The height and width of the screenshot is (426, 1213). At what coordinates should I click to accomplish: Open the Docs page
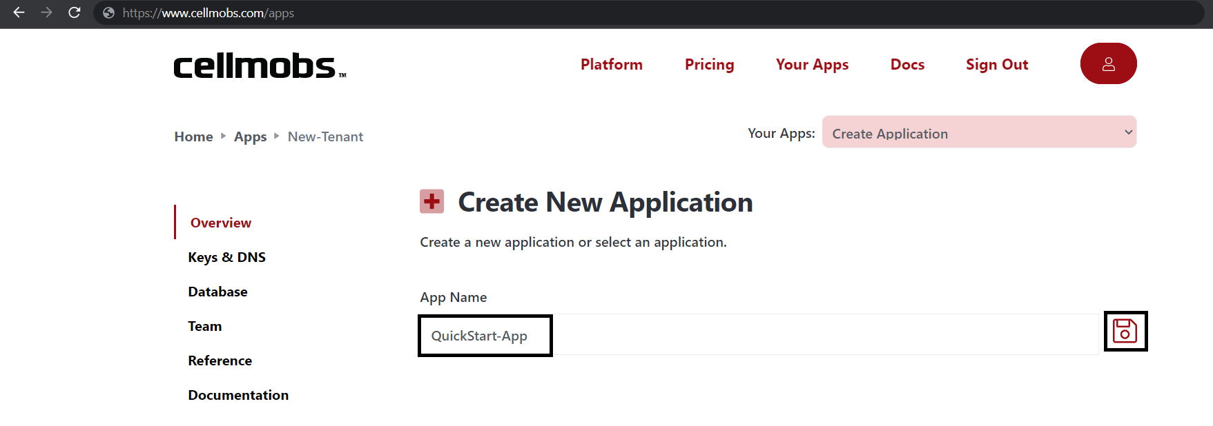click(x=907, y=64)
